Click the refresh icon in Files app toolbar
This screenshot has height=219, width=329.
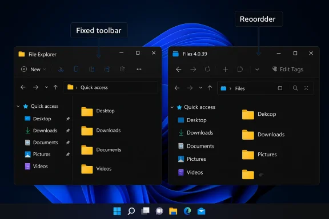[207, 69]
